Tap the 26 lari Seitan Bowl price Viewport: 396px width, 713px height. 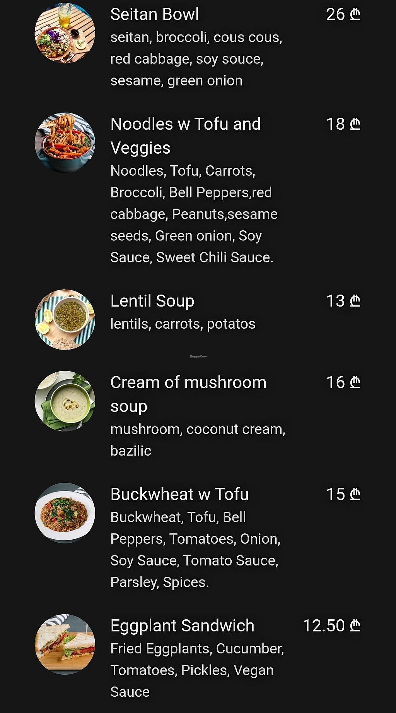(343, 15)
